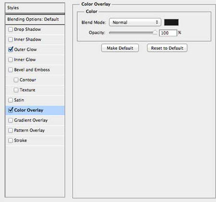Click the Opacity slider handle
216x202 pixels.
(155, 33)
